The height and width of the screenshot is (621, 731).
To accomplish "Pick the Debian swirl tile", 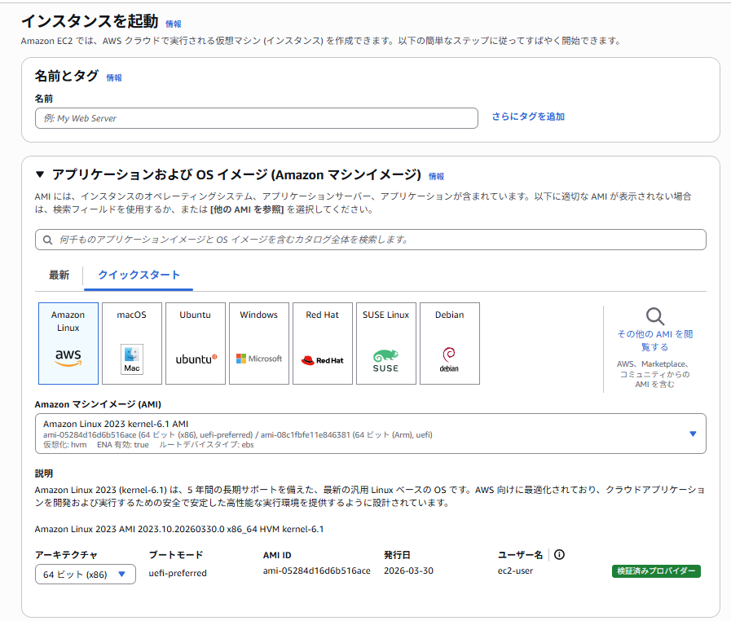I will (449, 343).
